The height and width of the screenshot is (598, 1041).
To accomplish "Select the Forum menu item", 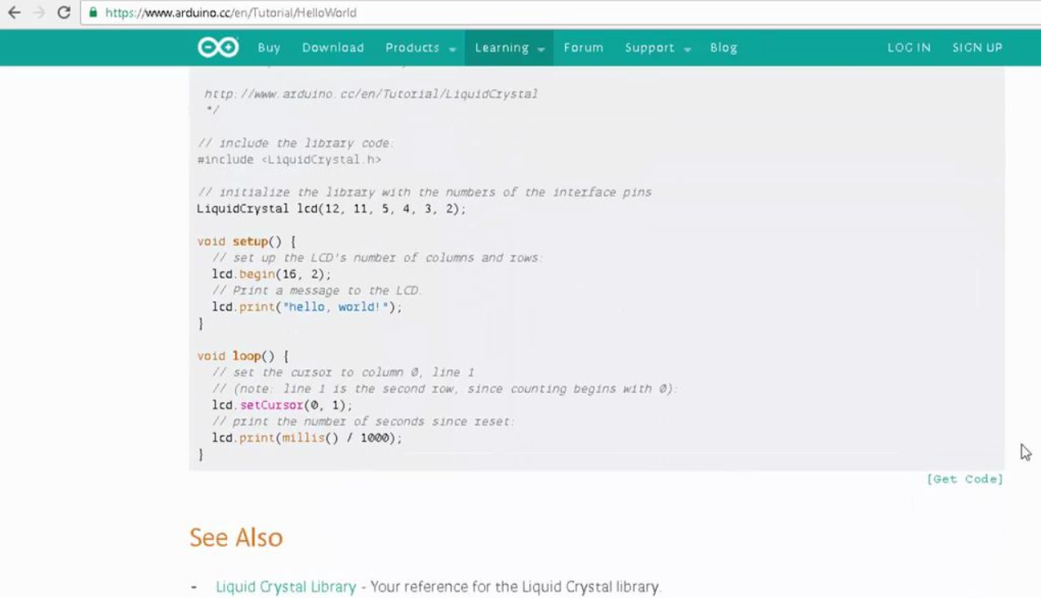I will [x=583, y=47].
